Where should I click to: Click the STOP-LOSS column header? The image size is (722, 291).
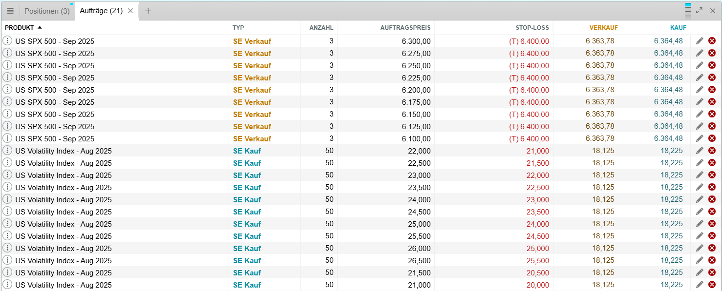pos(532,28)
